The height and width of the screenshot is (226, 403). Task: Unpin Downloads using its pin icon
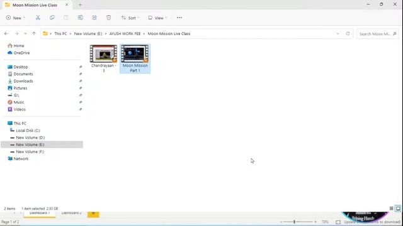(x=81, y=81)
